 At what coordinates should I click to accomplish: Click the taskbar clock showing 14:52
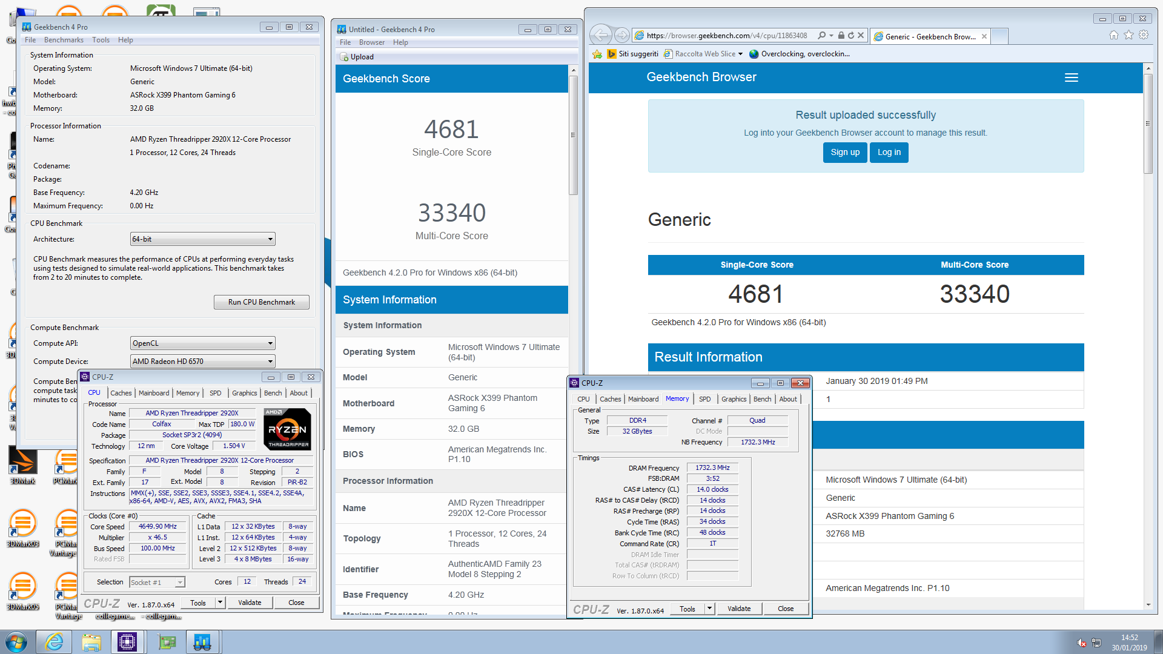click(1129, 642)
